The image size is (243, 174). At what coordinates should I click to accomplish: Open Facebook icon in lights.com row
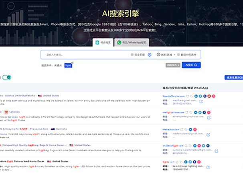194,162
